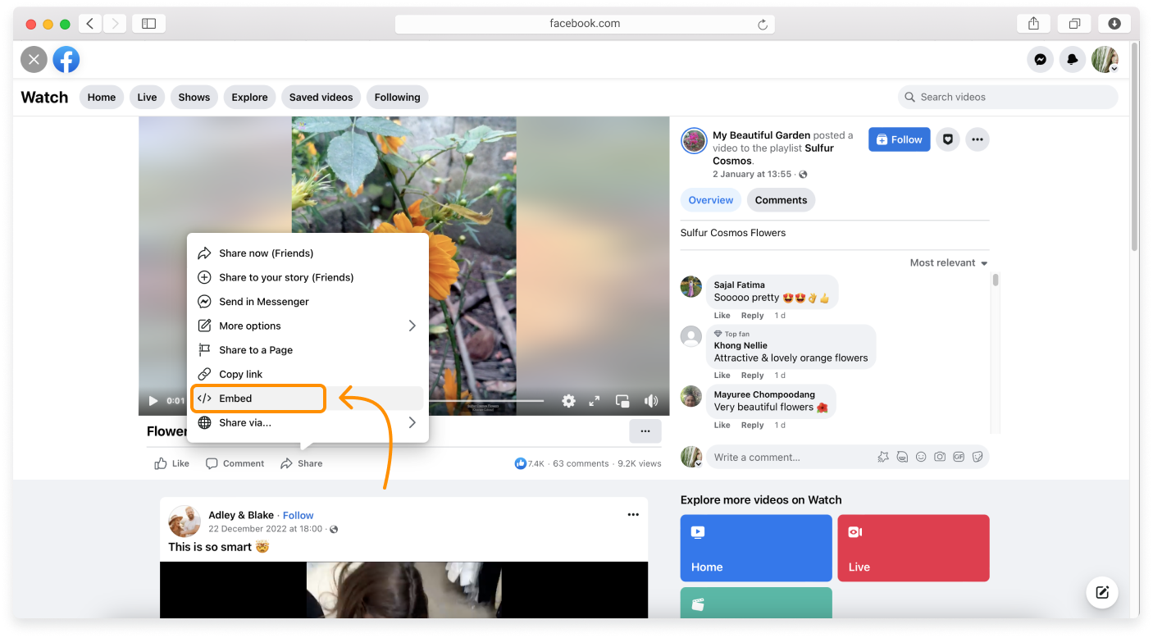Click the new message compose icon

pyautogui.click(x=1102, y=592)
